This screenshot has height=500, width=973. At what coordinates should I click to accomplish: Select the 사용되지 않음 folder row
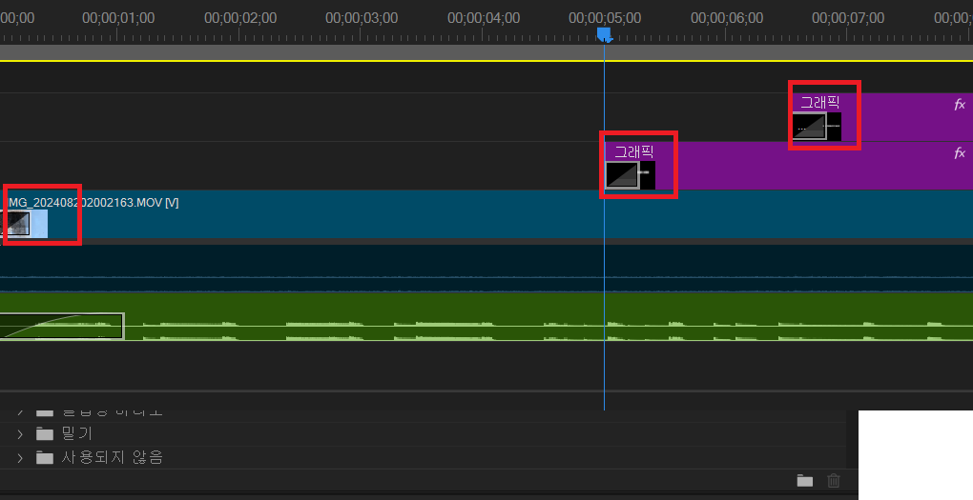(422, 457)
